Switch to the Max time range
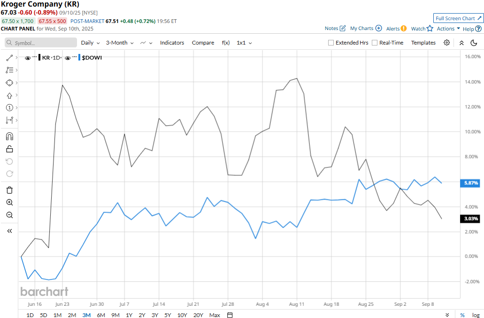484x318 pixels. tap(215, 315)
